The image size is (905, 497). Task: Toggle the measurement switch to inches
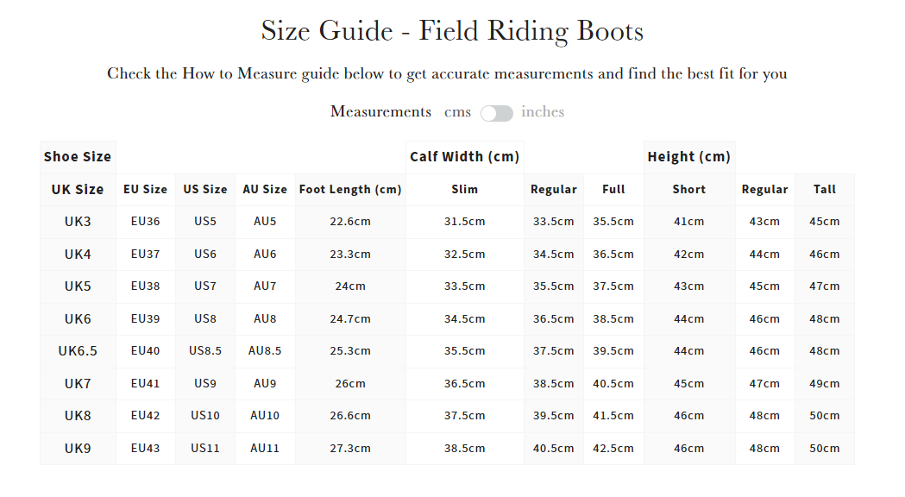497,113
